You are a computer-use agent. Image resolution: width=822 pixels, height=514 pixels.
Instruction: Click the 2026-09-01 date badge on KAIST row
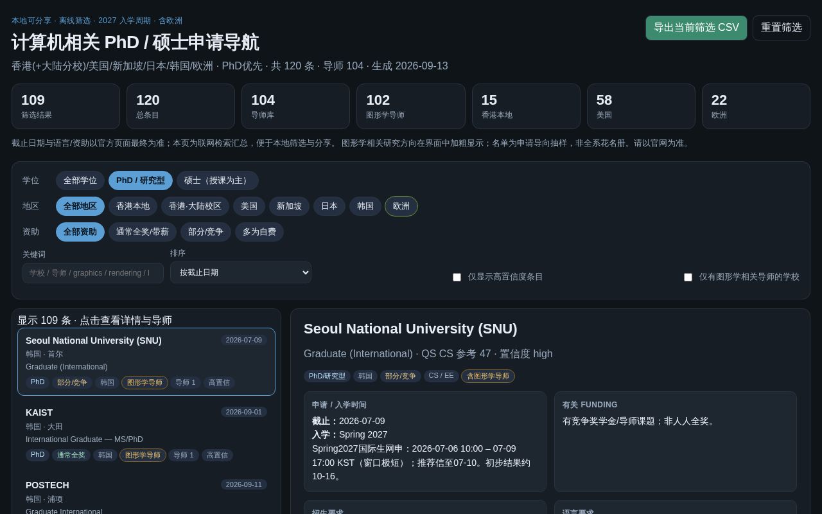[244, 412]
